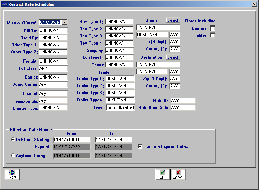Click the Rev Type 2 field

pyautogui.click(x=119, y=29)
